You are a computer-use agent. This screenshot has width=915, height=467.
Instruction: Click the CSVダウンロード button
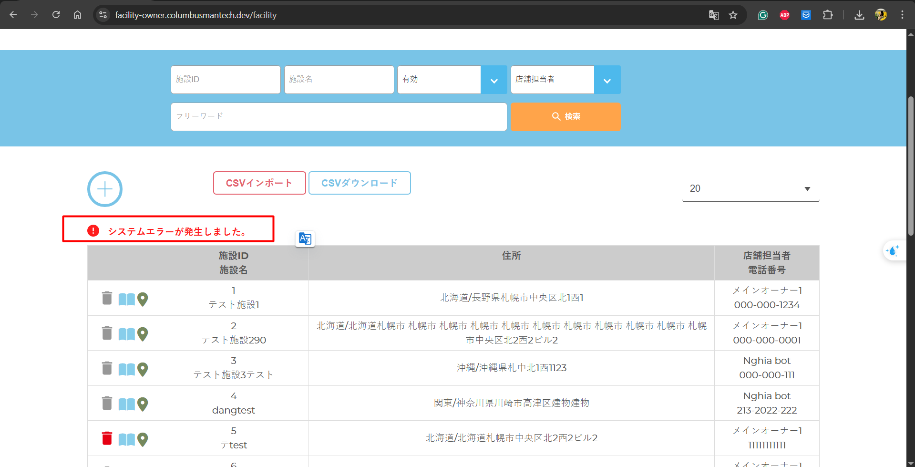coord(360,183)
